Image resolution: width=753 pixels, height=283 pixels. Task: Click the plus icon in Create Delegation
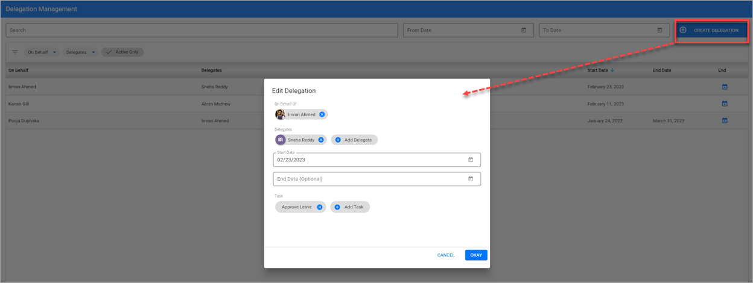click(683, 30)
